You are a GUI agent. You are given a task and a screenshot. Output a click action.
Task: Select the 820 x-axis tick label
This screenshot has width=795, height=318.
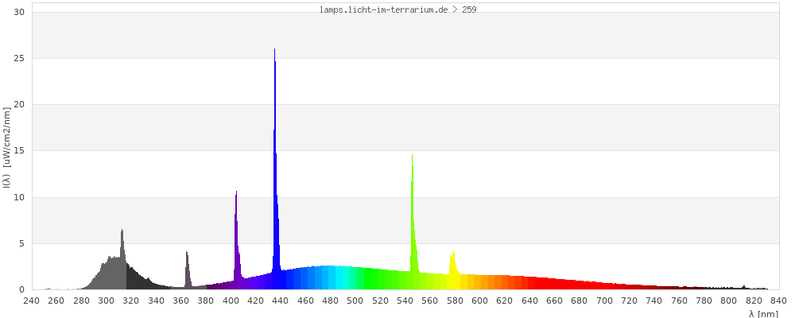(x=754, y=301)
